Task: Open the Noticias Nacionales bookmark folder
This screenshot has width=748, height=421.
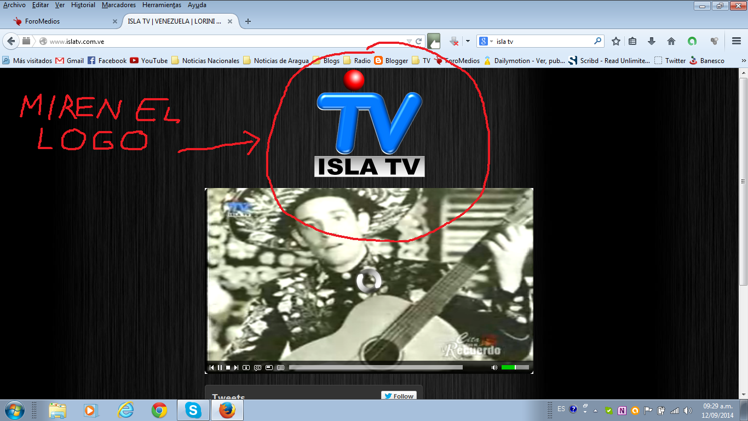Action: click(x=205, y=61)
